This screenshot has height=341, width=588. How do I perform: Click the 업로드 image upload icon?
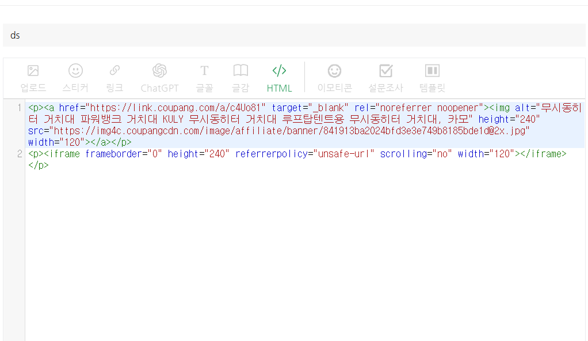point(33,78)
